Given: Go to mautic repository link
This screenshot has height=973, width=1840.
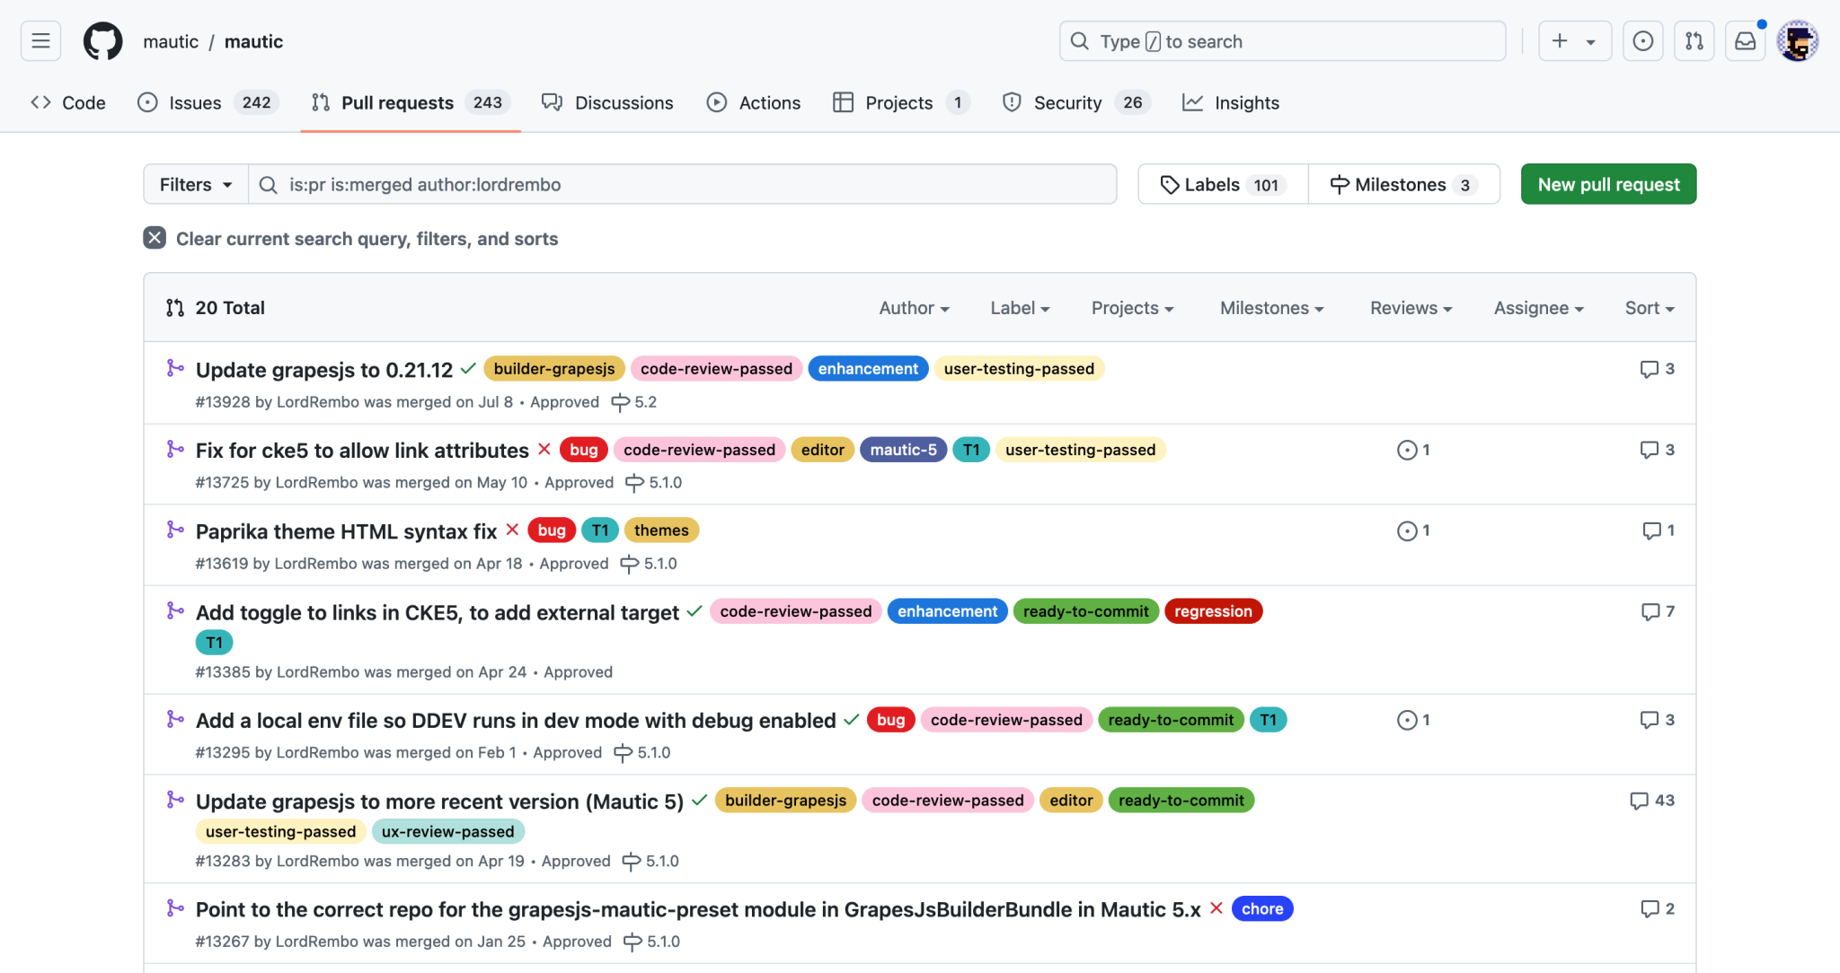Looking at the screenshot, I should (x=253, y=41).
